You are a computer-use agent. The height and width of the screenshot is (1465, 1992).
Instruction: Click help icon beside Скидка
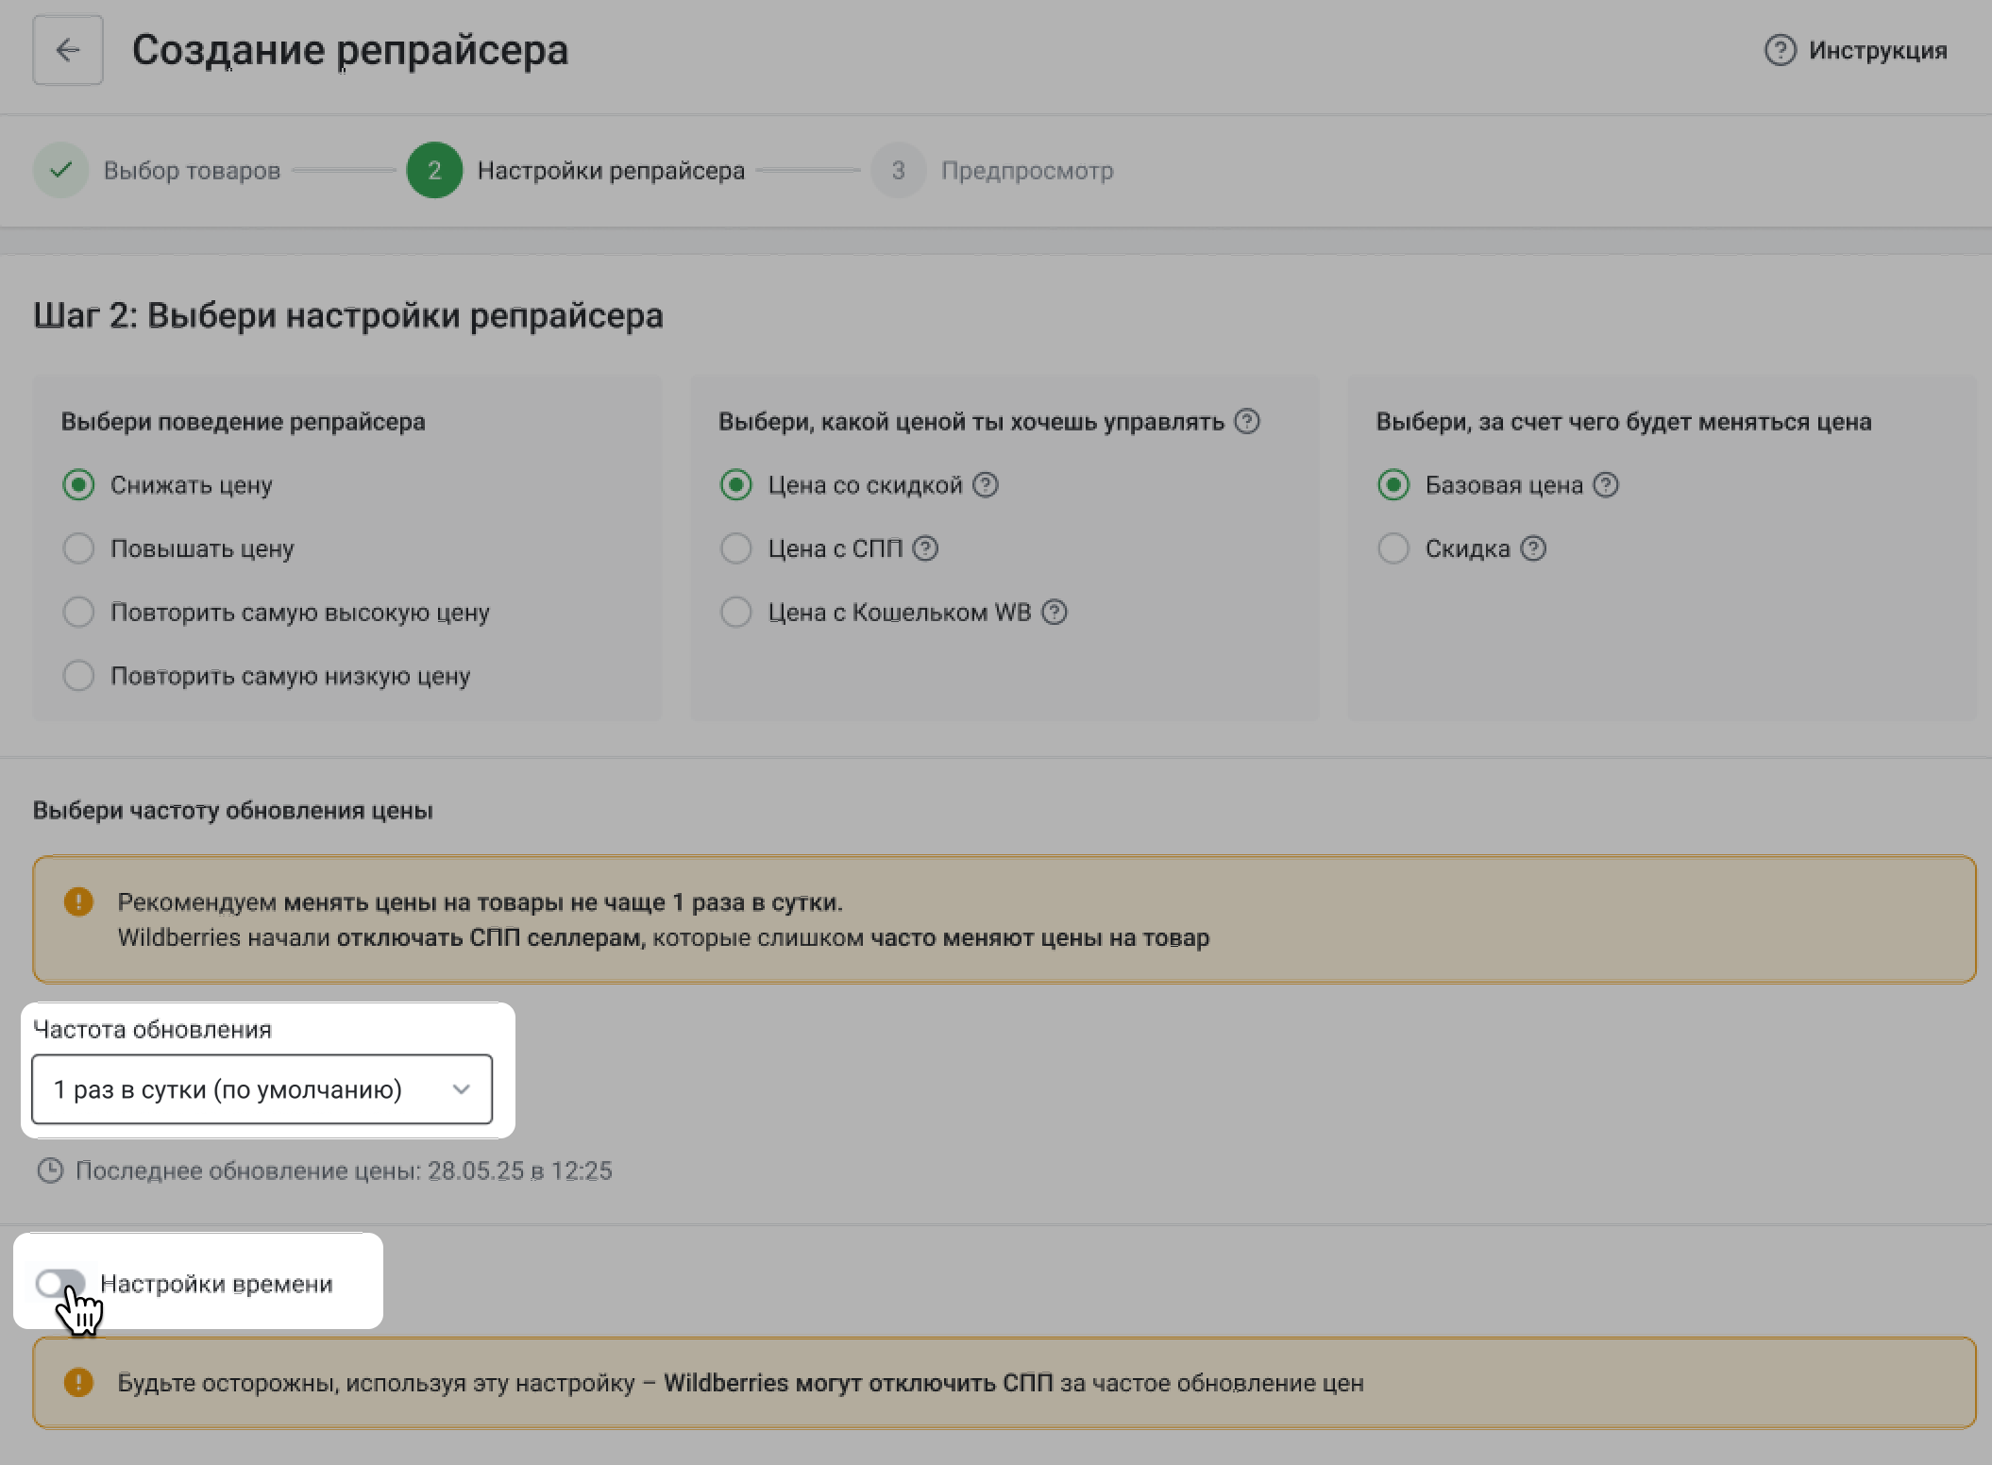[x=1533, y=548]
